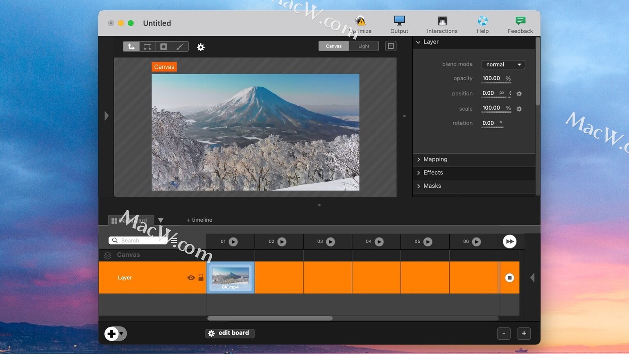Open the blend mode dropdown
The image size is (629, 354).
coord(503,64)
